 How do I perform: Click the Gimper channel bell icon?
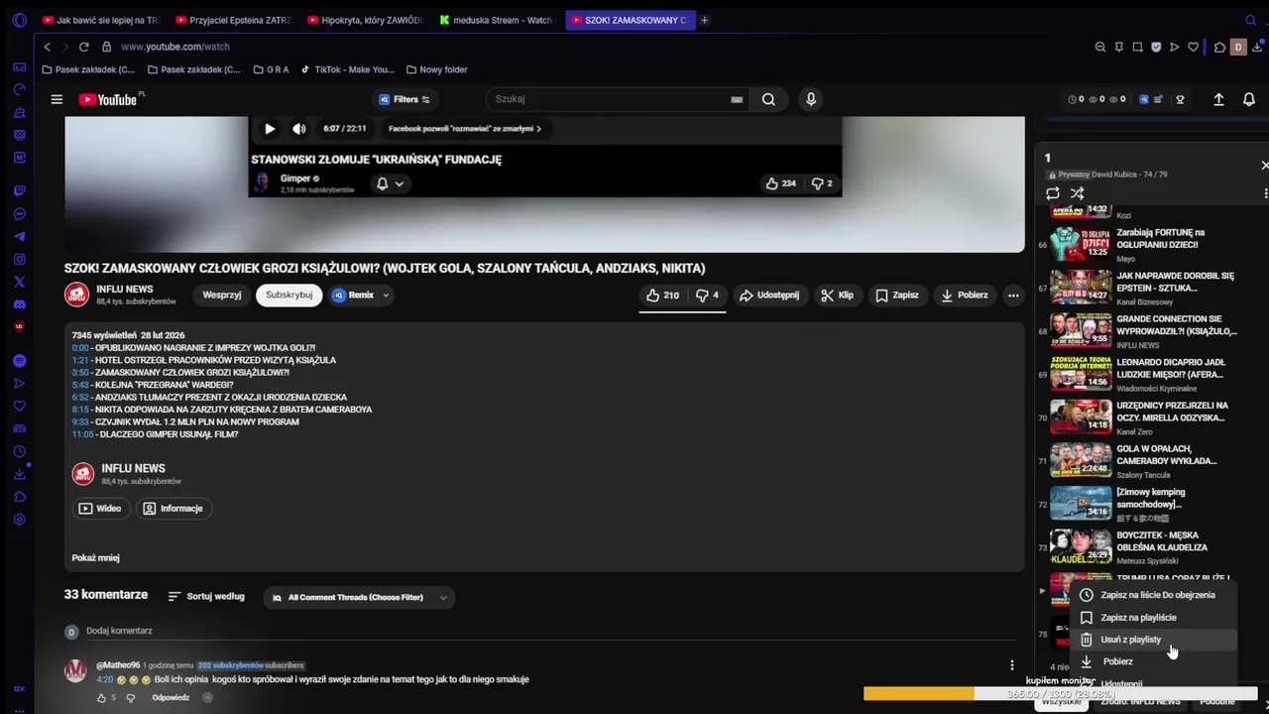click(382, 183)
